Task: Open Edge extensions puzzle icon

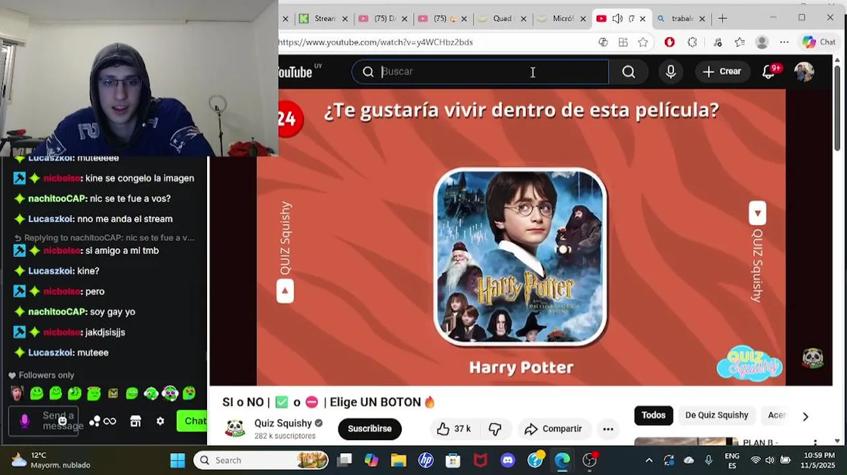Action: [692, 42]
